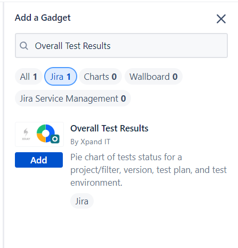Focus the gadget search field

tap(121, 46)
